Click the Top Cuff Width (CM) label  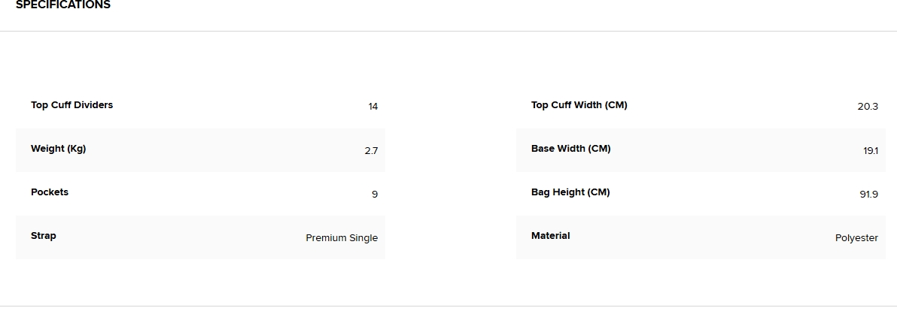coord(579,105)
